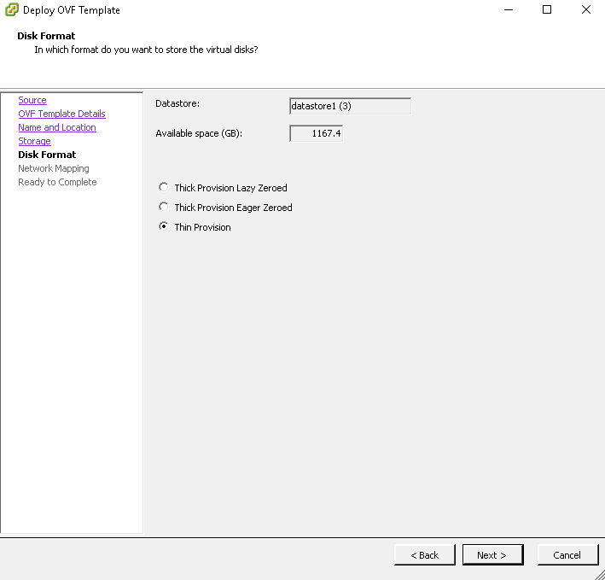
Task: Click the Network Mapping step label
Action: click(54, 168)
